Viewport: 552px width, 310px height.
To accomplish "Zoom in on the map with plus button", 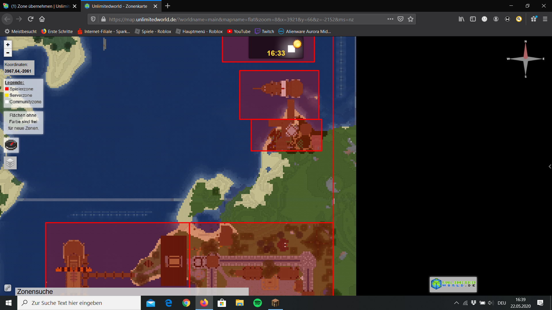I will pos(8,44).
